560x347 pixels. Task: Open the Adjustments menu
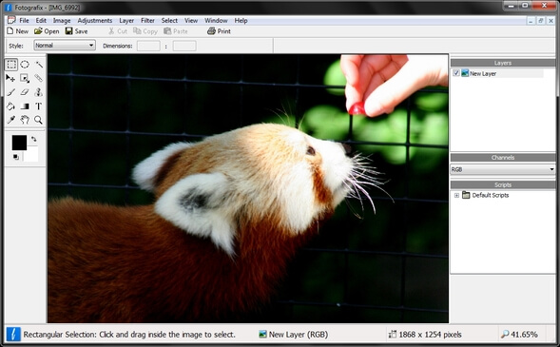click(x=95, y=20)
